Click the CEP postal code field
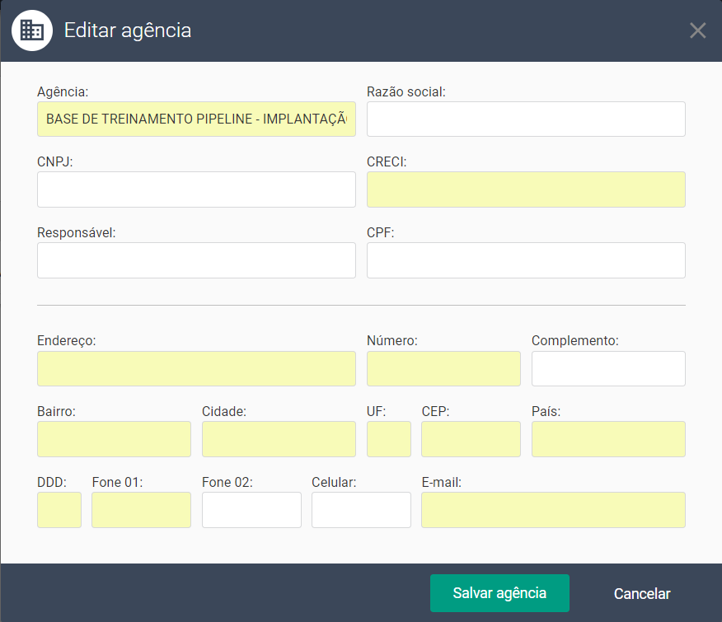 click(471, 439)
